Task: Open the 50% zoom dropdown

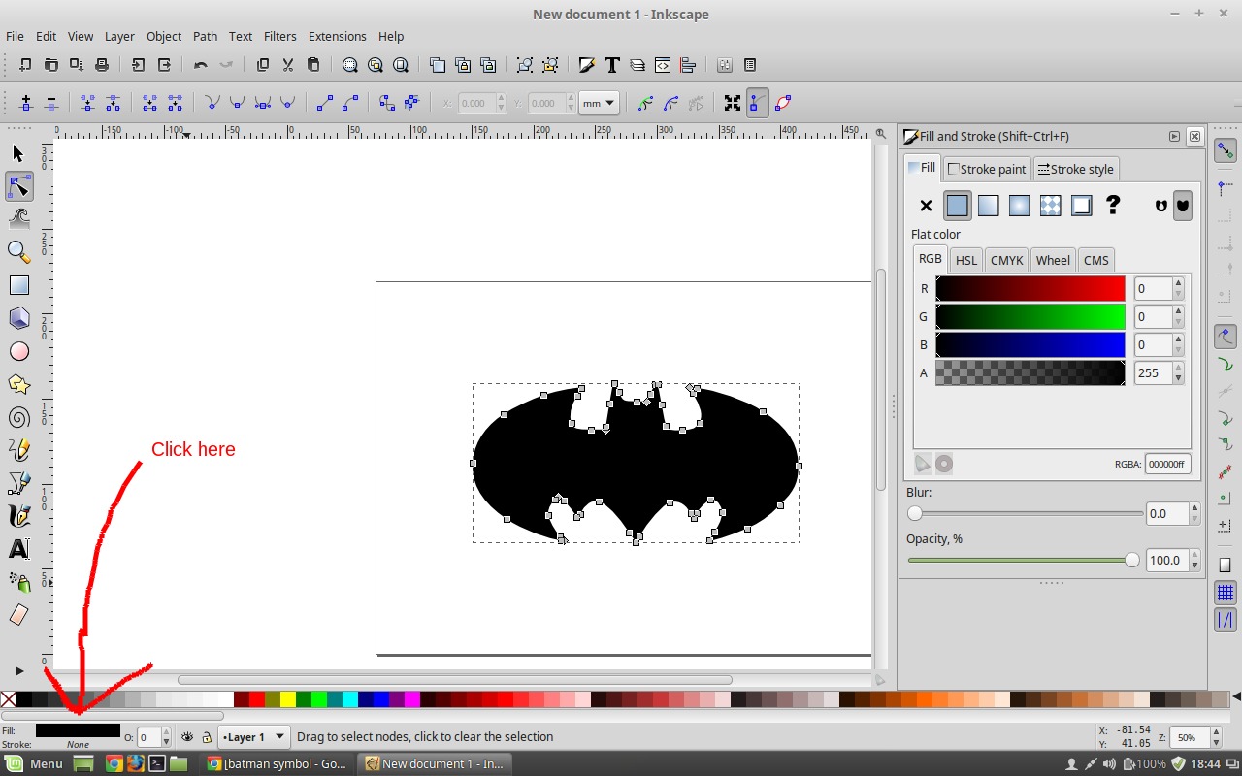Action: [1216, 737]
